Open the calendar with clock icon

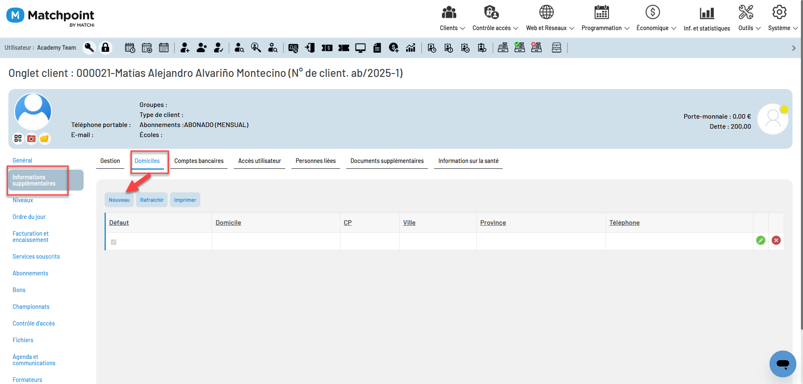coord(130,48)
